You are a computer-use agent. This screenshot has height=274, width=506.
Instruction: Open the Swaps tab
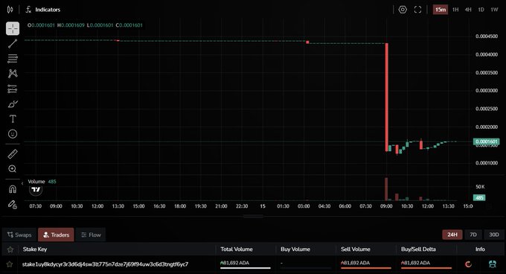point(19,235)
